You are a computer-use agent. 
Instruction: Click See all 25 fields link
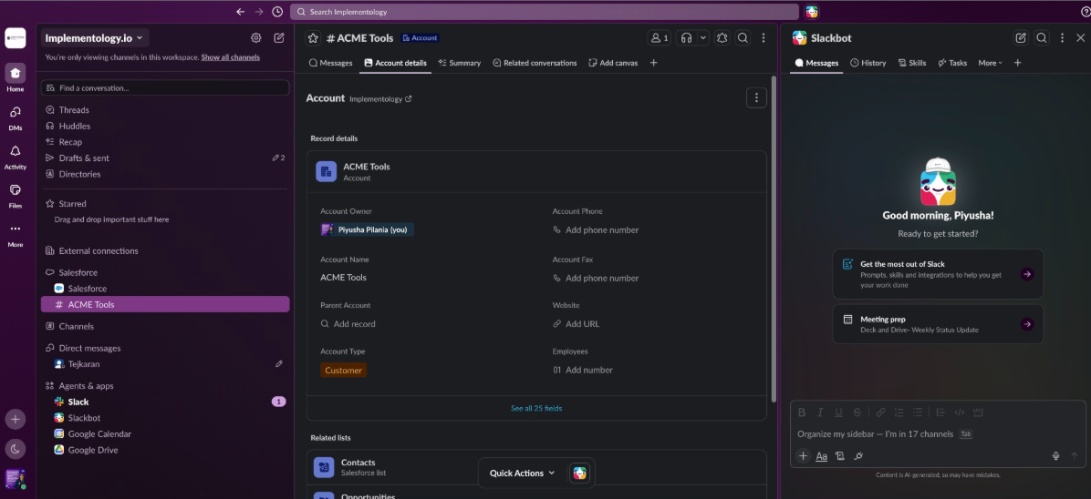[536, 408]
